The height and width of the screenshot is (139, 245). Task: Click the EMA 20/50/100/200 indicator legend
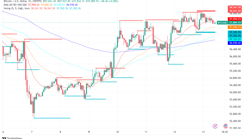click(x=14, y=5)
